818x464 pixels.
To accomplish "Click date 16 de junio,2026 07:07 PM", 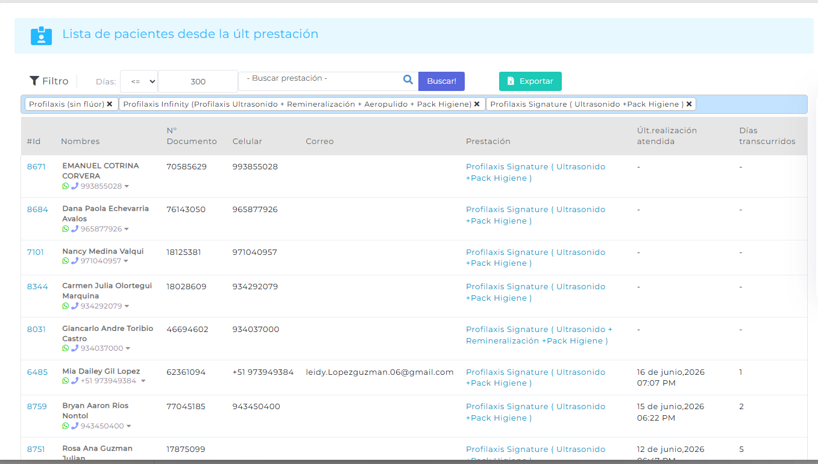I will tap(671, 378).
